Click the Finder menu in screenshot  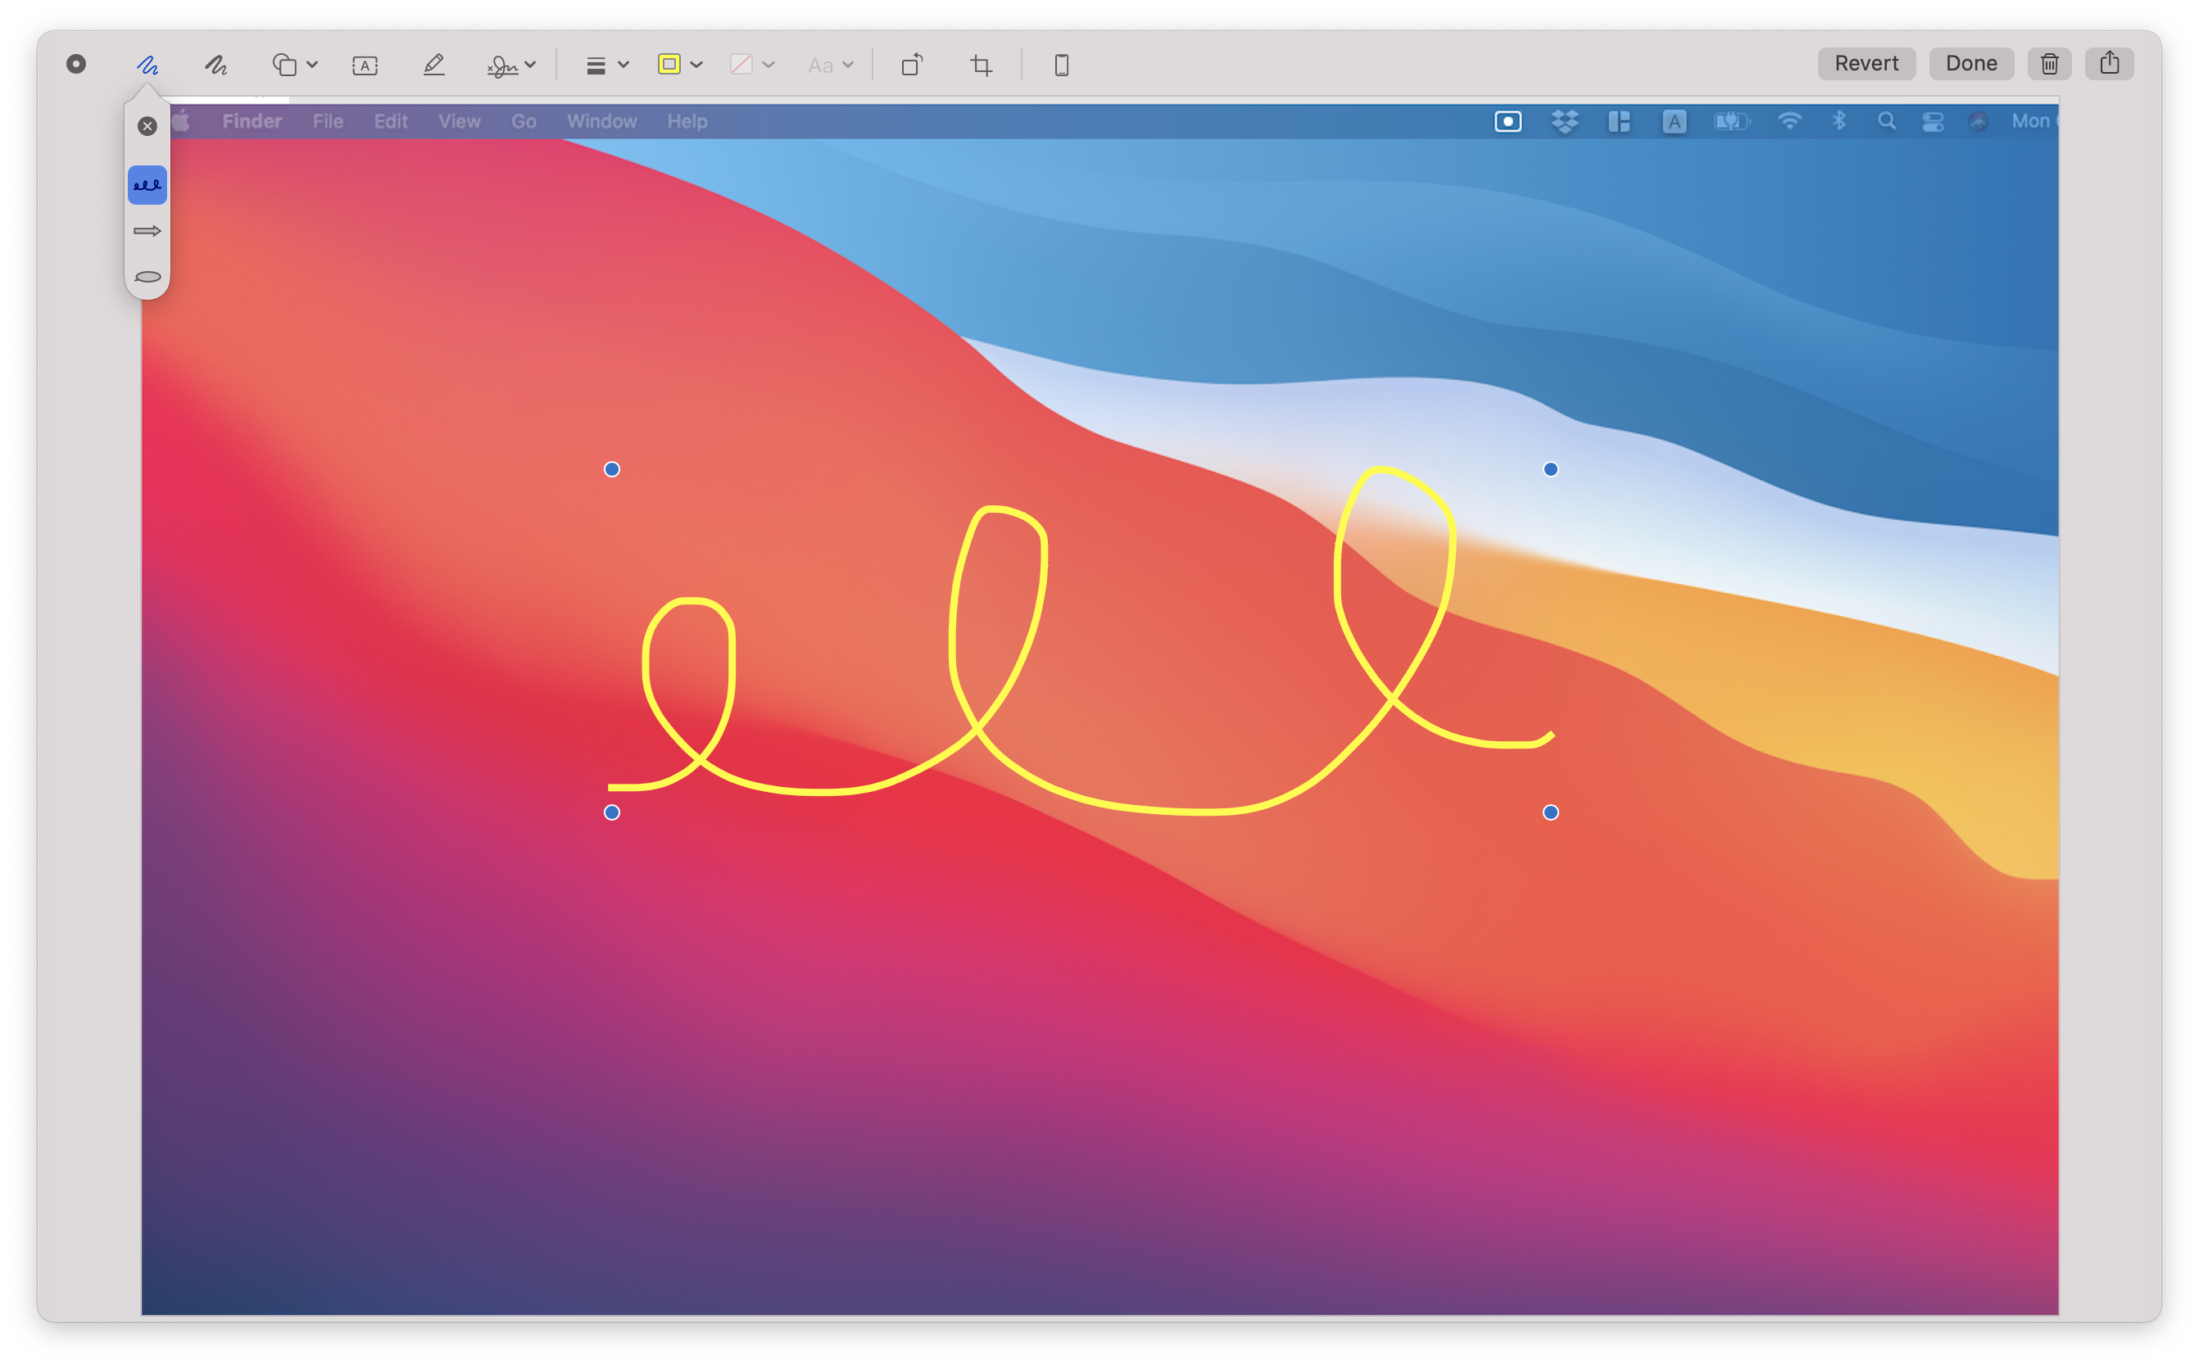(x=252, y=121)
